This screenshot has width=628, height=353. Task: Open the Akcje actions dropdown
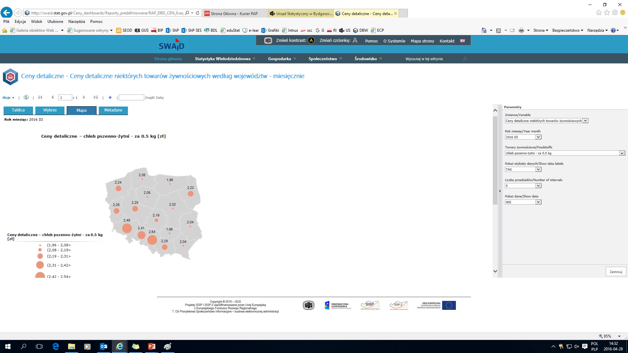click(x=8, y=98)
